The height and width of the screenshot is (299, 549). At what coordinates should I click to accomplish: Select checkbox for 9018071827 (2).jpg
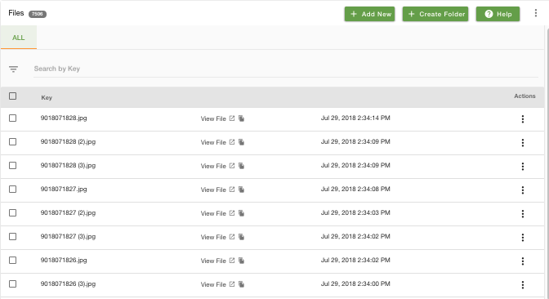tap(12, 213)
